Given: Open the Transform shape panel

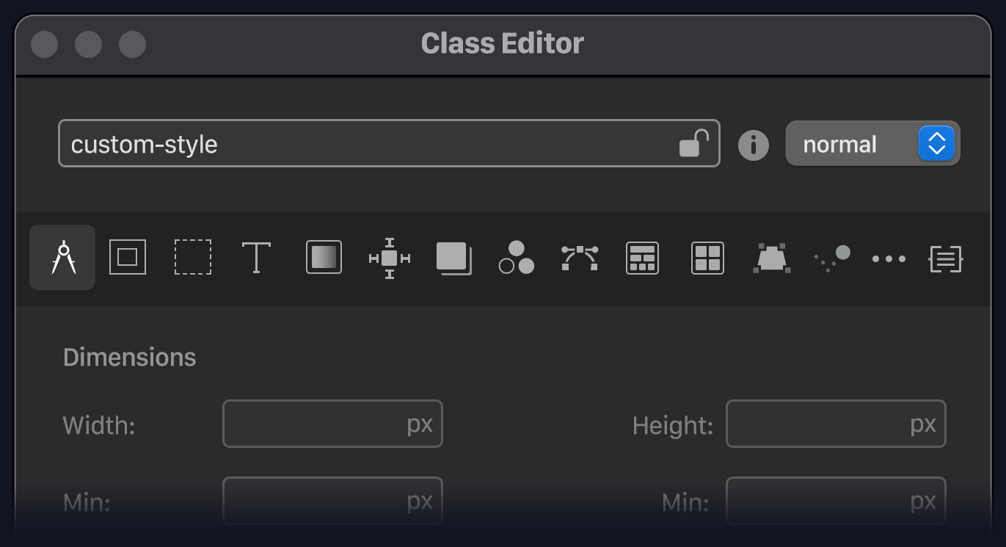Looking at the screenshot, I should [771, 258].
